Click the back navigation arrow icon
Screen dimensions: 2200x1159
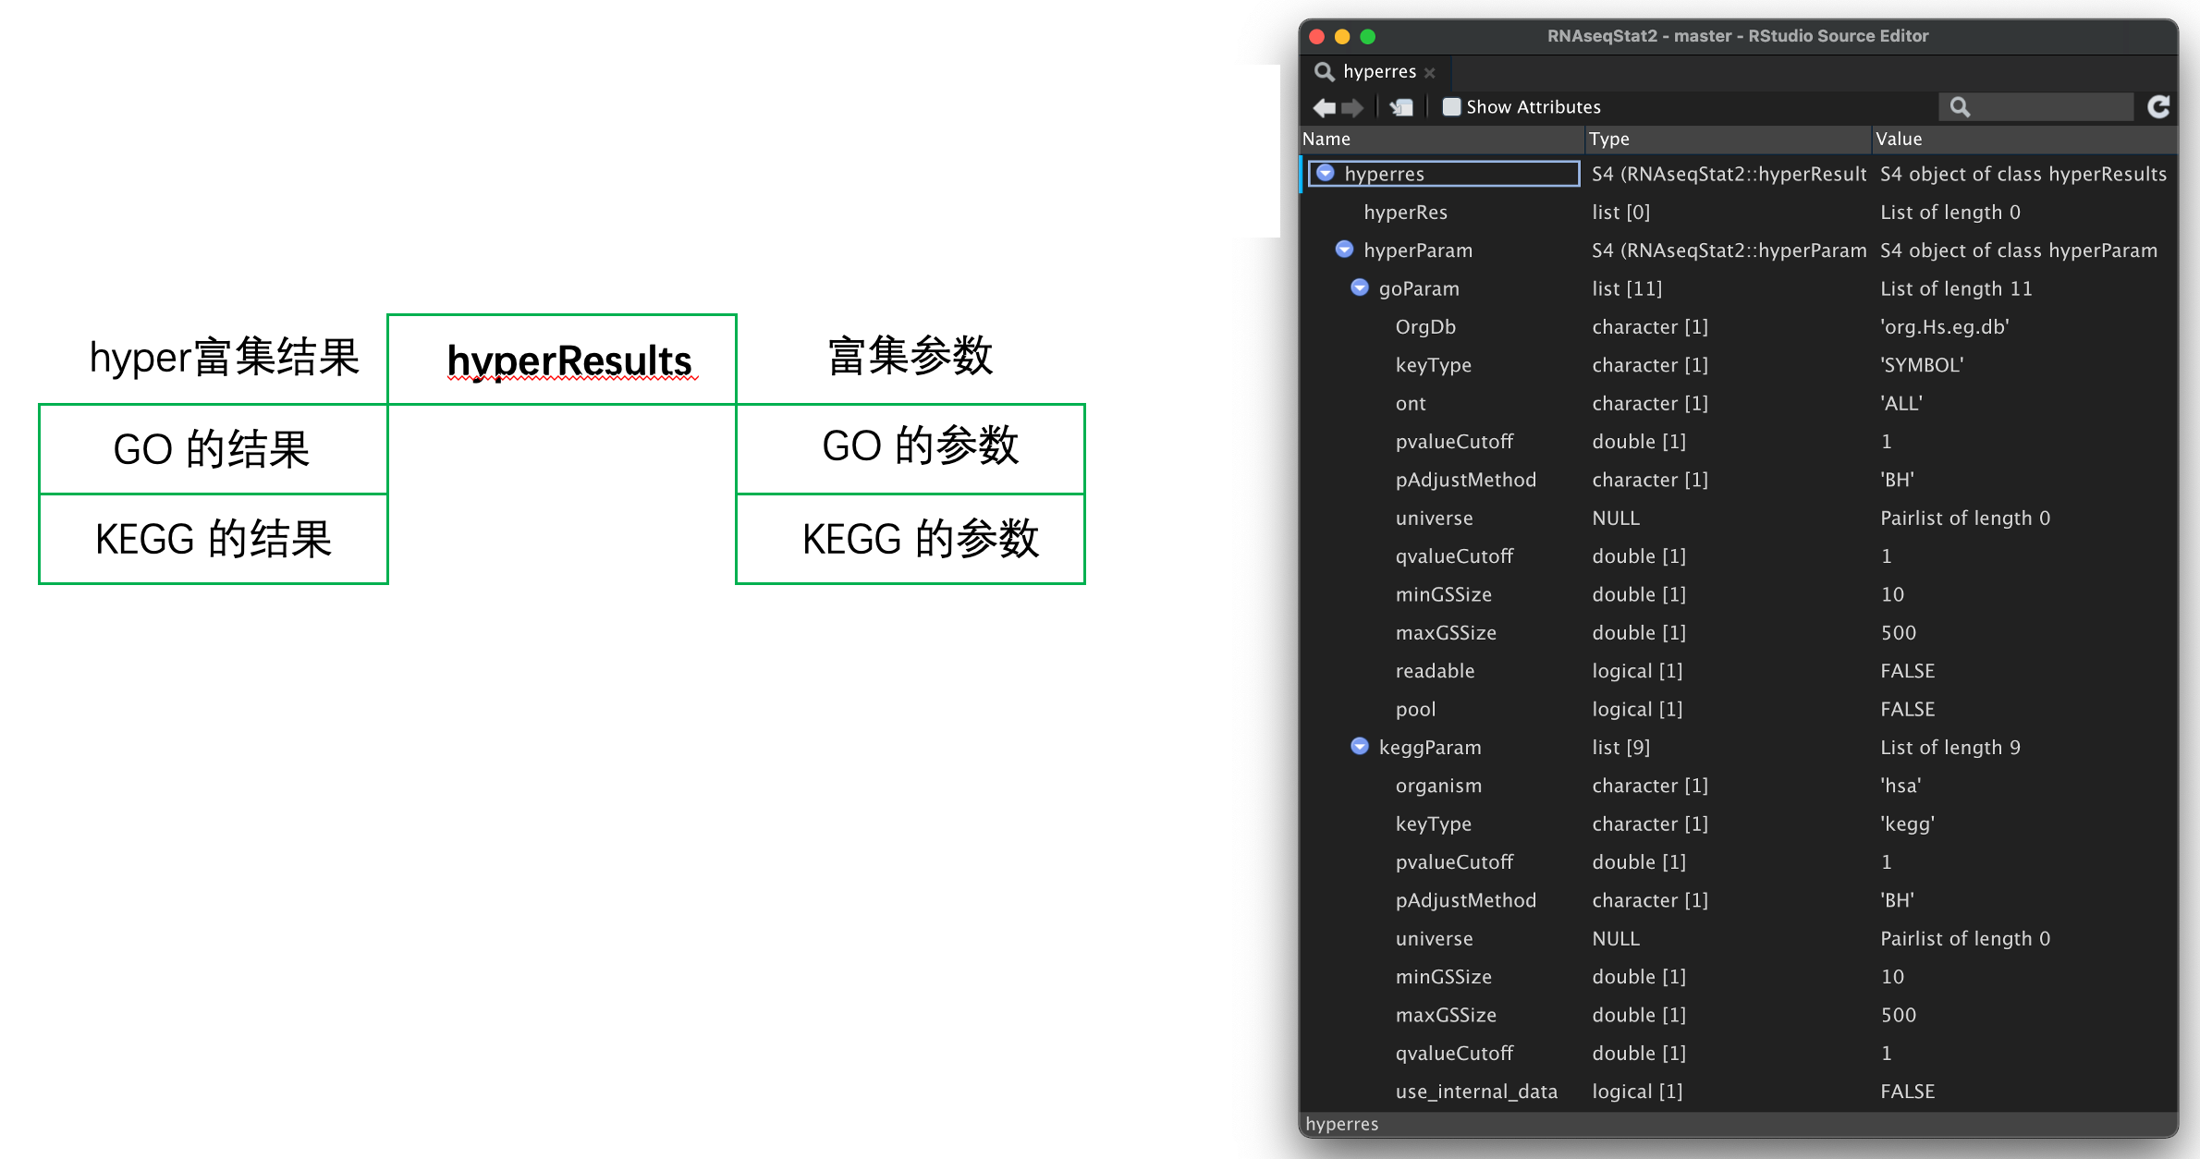tap(1324, 107)
